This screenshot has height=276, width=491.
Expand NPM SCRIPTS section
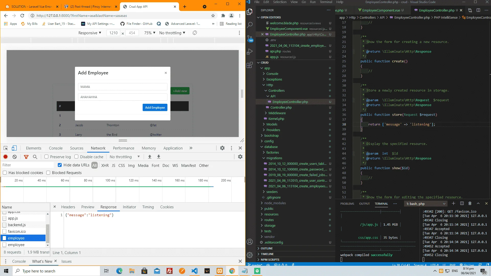click(270, 260)
